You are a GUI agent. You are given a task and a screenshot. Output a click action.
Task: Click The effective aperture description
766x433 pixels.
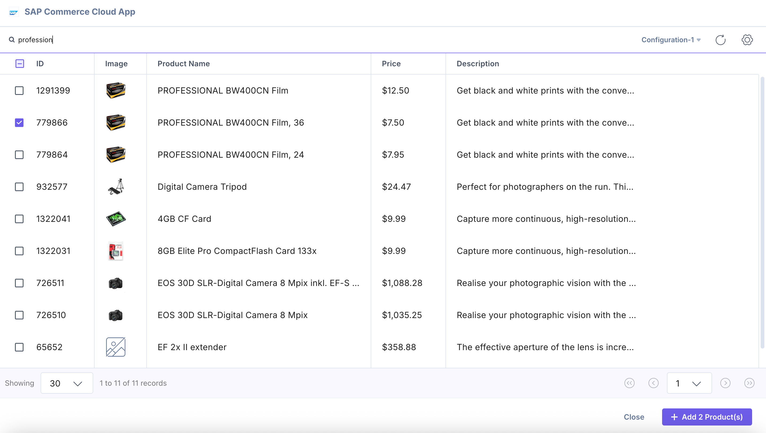point(545,347)
